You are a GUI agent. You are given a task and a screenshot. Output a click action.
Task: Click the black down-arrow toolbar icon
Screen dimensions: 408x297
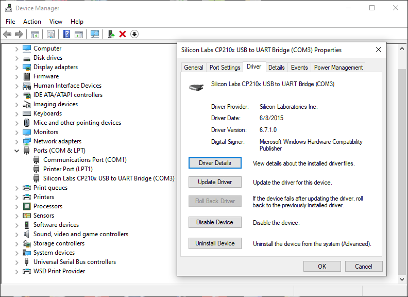coord(134,34)
